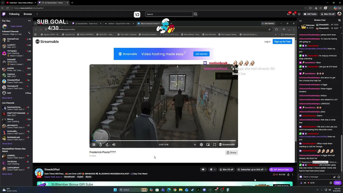Click the Gift Turbo button

[x=310, y=14]
